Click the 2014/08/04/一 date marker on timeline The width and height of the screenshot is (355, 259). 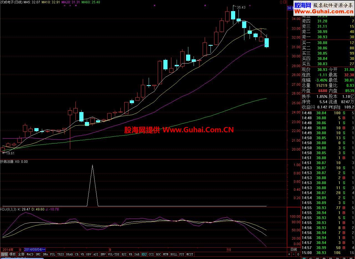click(x=35, y=250)
